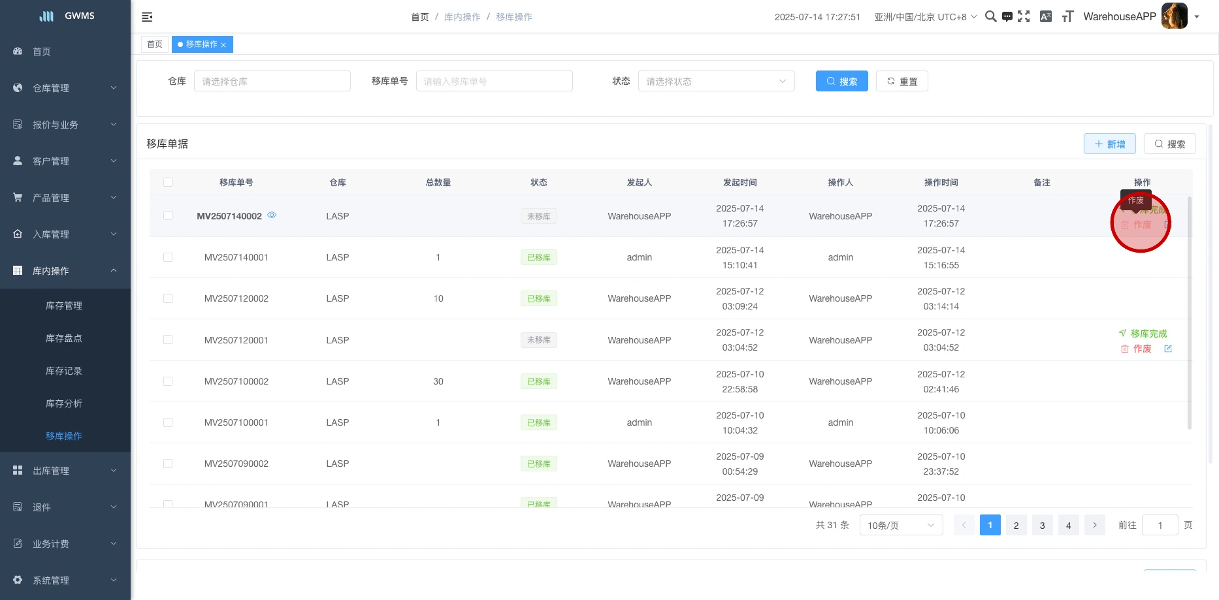
Task: Toggle fullscreen mode icon
Action: tap(1024, 17)
